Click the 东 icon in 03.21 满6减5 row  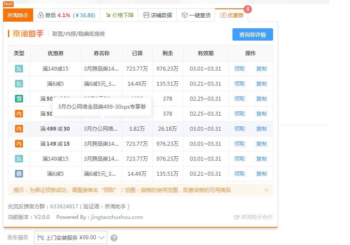[x=19, y=83]
